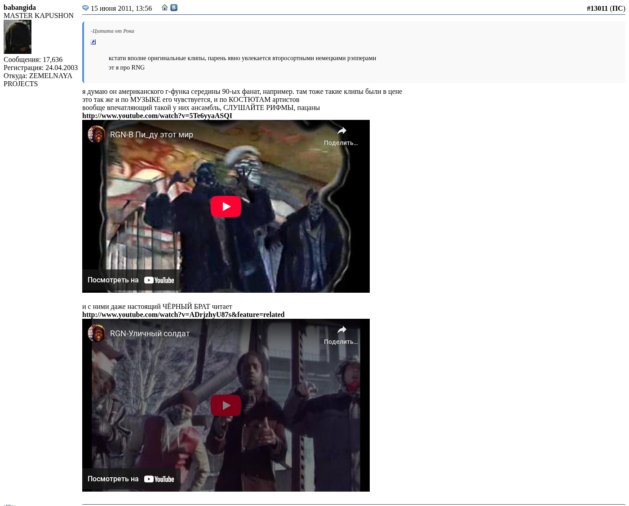Click channel avatar on 'Уличный солдат' video
Image resolution: width=629 pixels, height=506 pixels.
point(96,333)
